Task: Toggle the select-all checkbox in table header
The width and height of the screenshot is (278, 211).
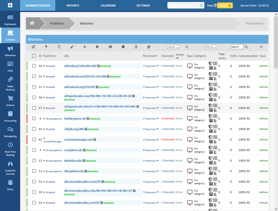Action: 34,56
